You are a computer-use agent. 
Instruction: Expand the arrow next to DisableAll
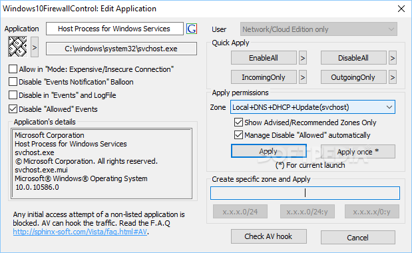click(393, 58)
